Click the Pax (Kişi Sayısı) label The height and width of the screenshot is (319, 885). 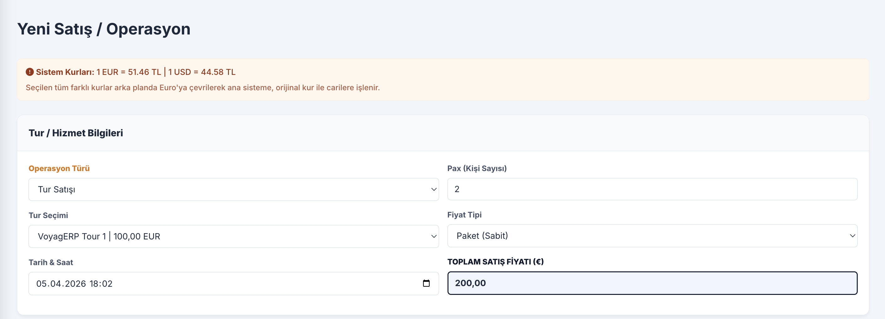pos(476,168)
